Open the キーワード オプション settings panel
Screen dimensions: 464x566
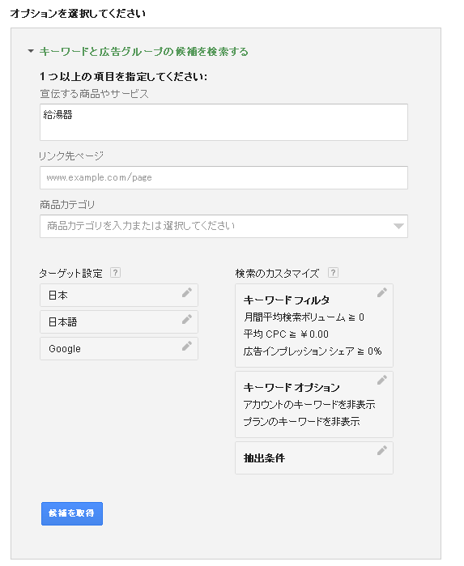314,404
